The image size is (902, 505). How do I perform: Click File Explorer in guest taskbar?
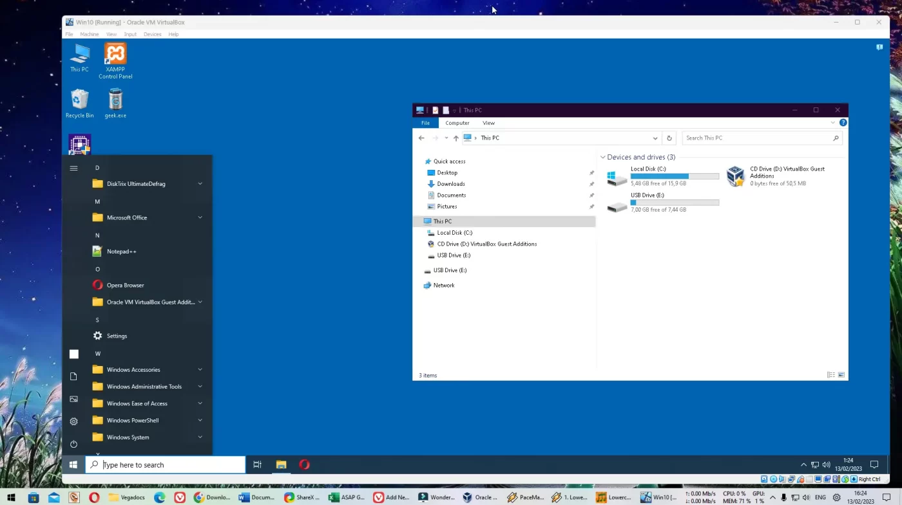pos(281,464)
